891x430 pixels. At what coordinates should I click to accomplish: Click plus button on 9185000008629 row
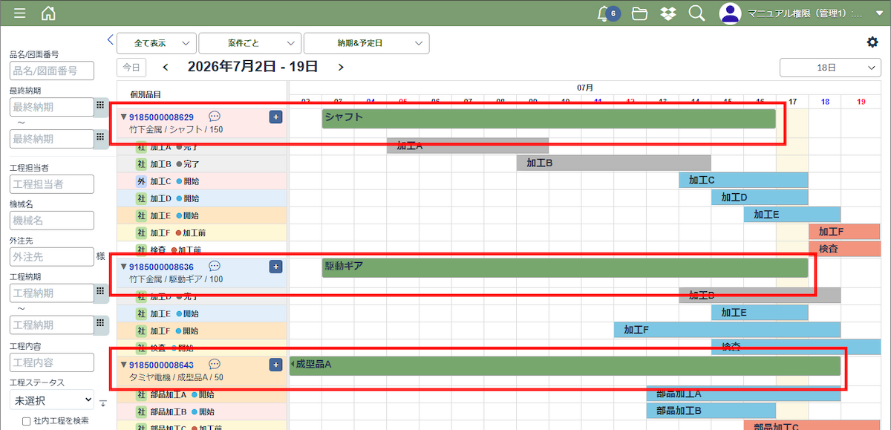pos(275,117)
